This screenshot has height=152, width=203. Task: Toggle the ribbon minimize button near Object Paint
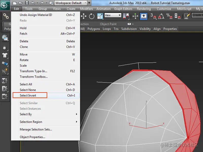tap(129, 24)
